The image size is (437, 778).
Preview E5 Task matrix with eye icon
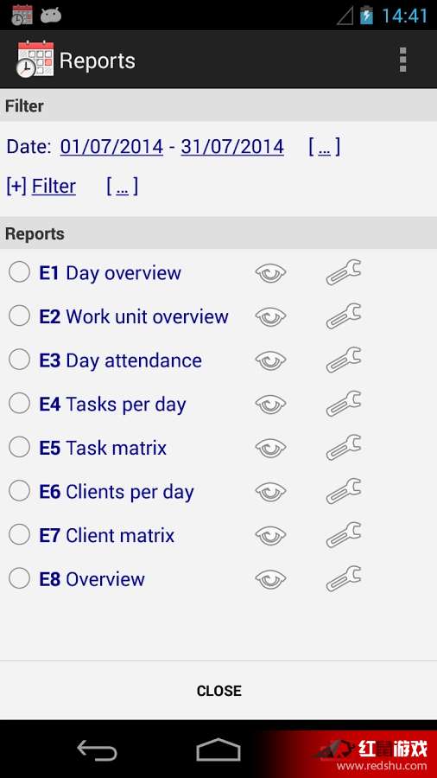(270, 448)
